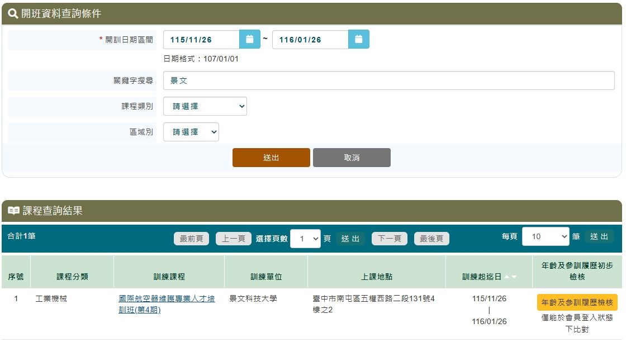This screenshot has width=626, height=342.
Task: Click the 關鍵字搜尋 field containing 景文
Action: point(389,80)
